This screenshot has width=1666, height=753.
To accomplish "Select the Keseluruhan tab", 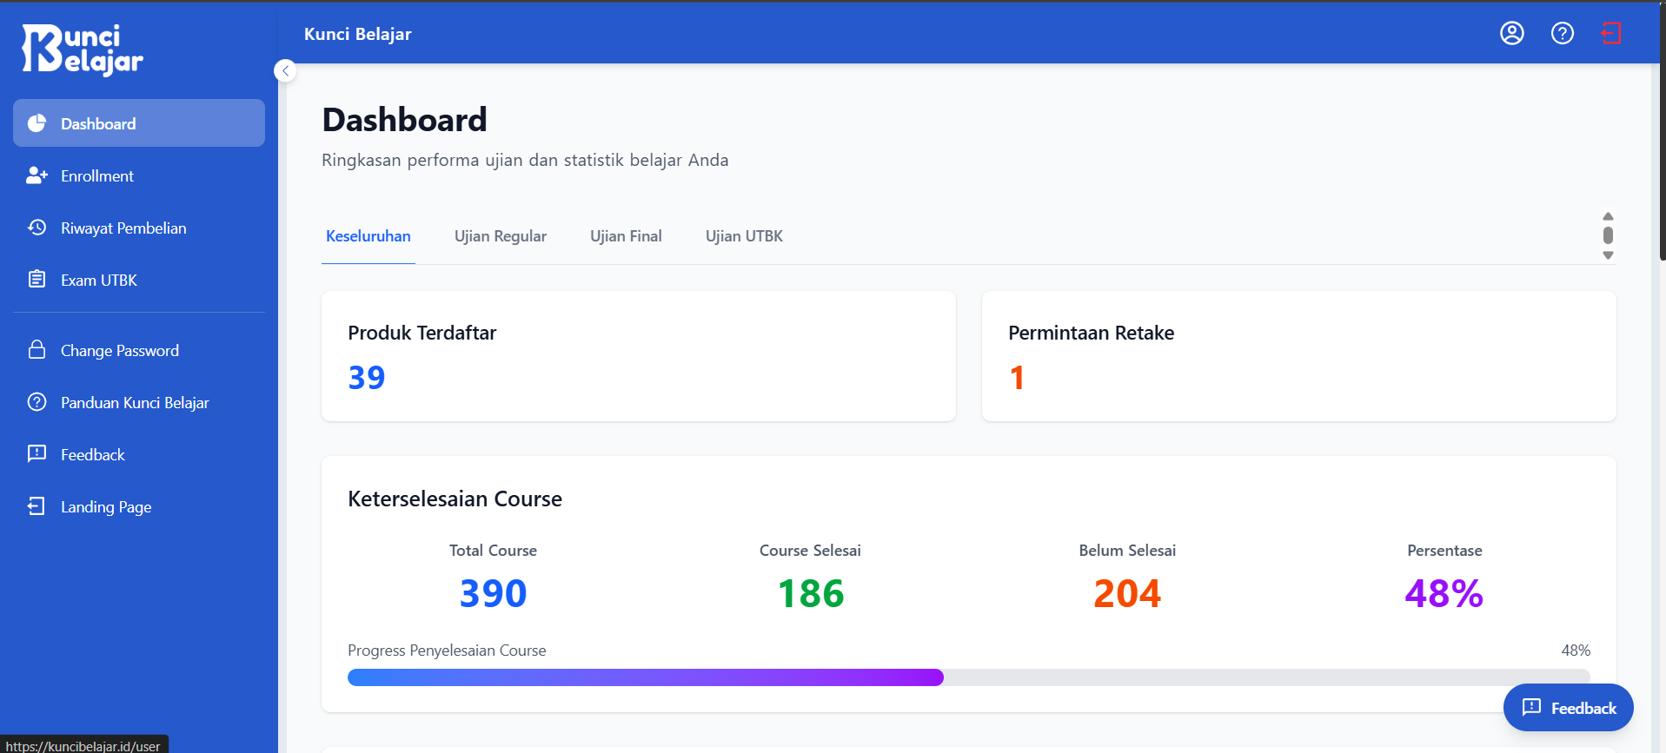I will [368, 236].
